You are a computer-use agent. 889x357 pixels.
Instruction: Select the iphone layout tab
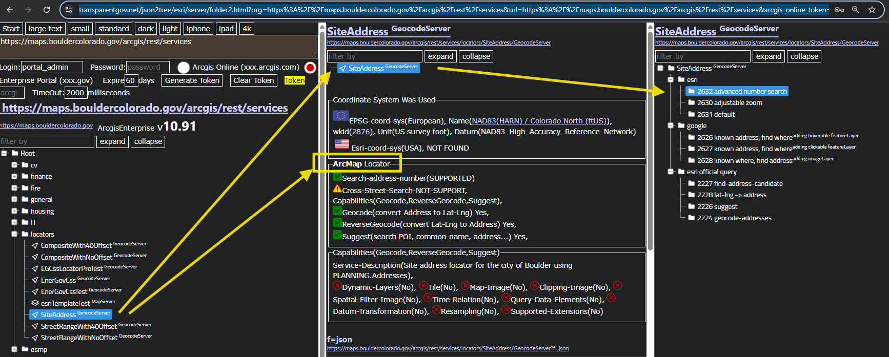pyautogui.click(x=198, y=29)
